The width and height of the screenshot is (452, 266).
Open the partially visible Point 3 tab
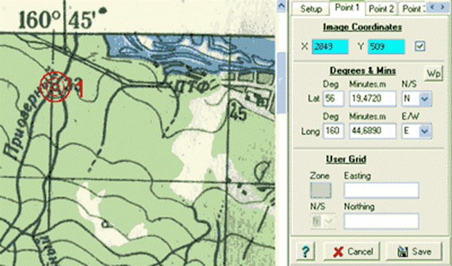point(413,8)
